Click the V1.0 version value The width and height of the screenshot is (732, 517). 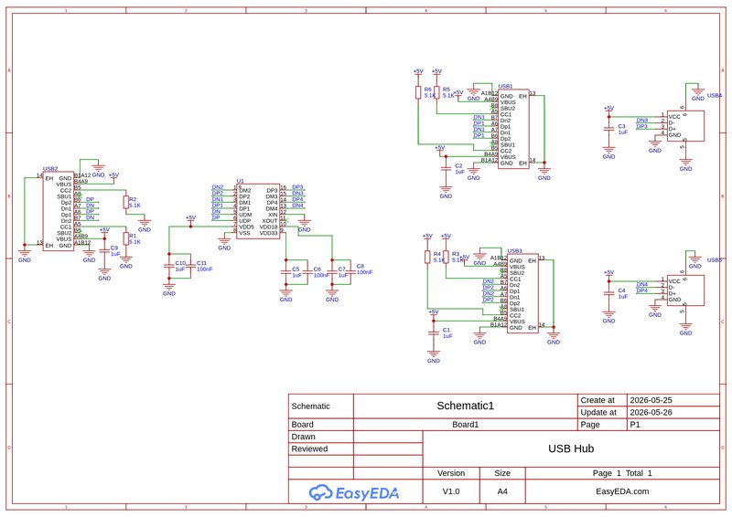[x=451, y=491]
